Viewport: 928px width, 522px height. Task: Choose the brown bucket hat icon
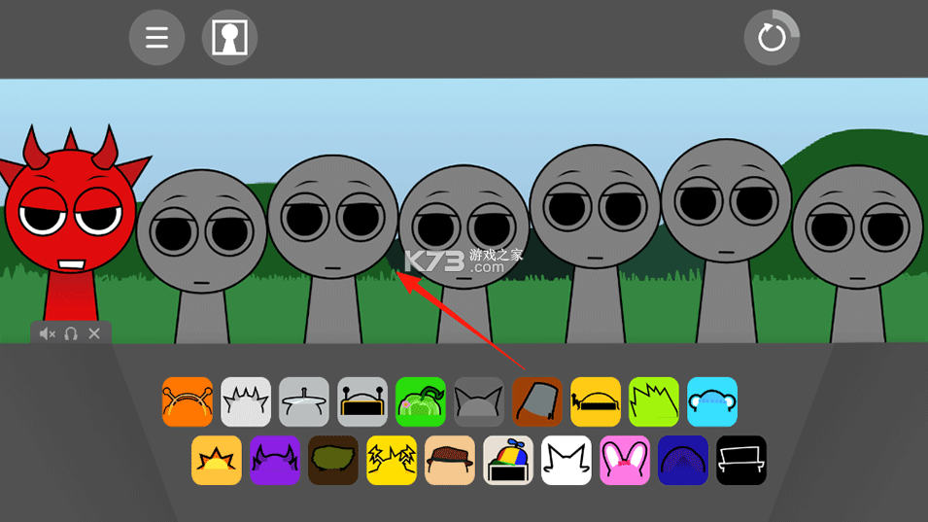point(537,401)
